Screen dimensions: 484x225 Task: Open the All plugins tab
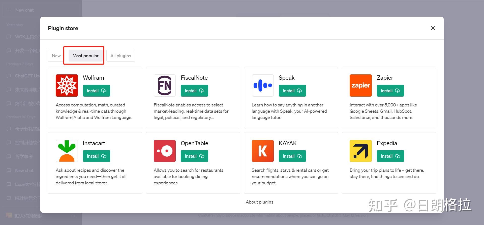point(121,56)
